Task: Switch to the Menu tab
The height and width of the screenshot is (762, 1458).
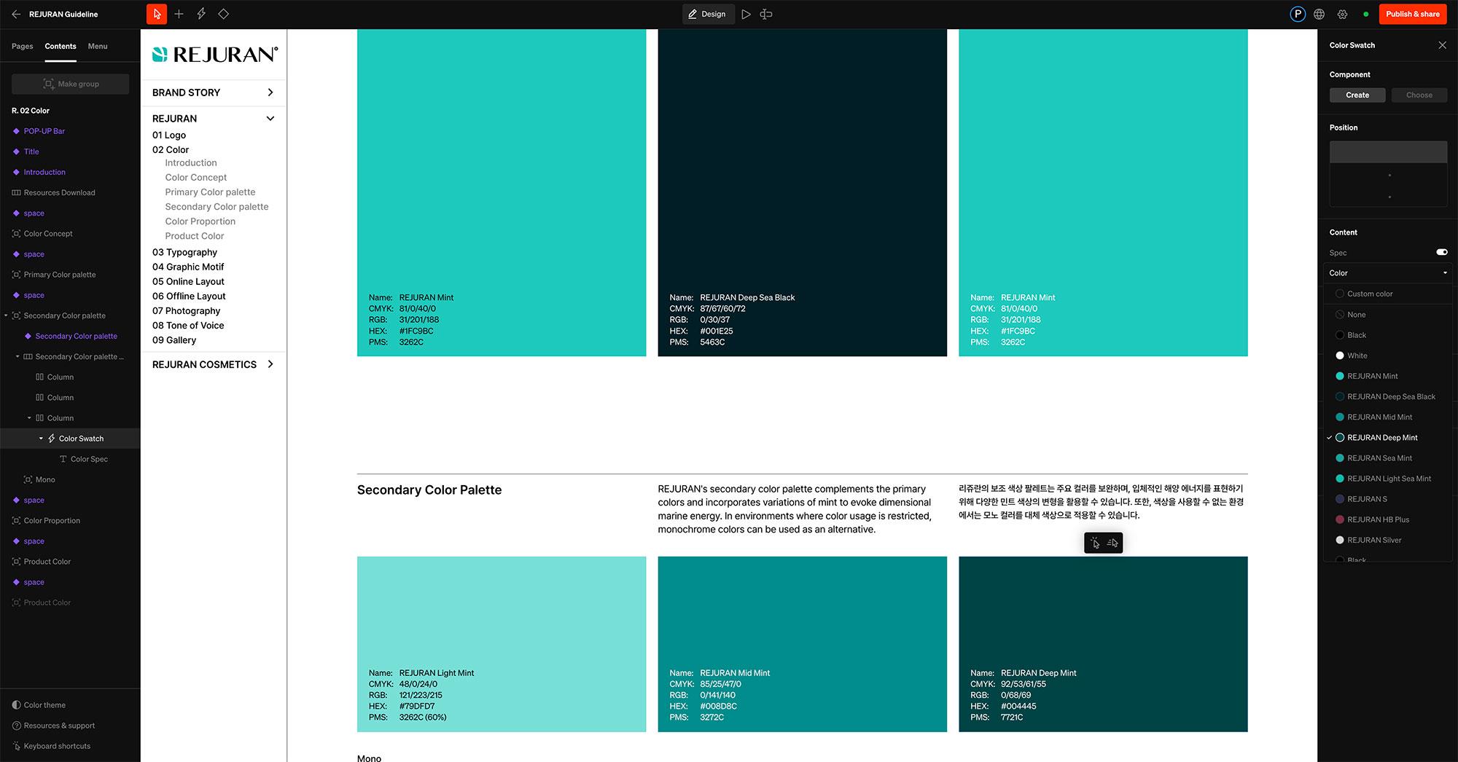Action: [98, 46]
